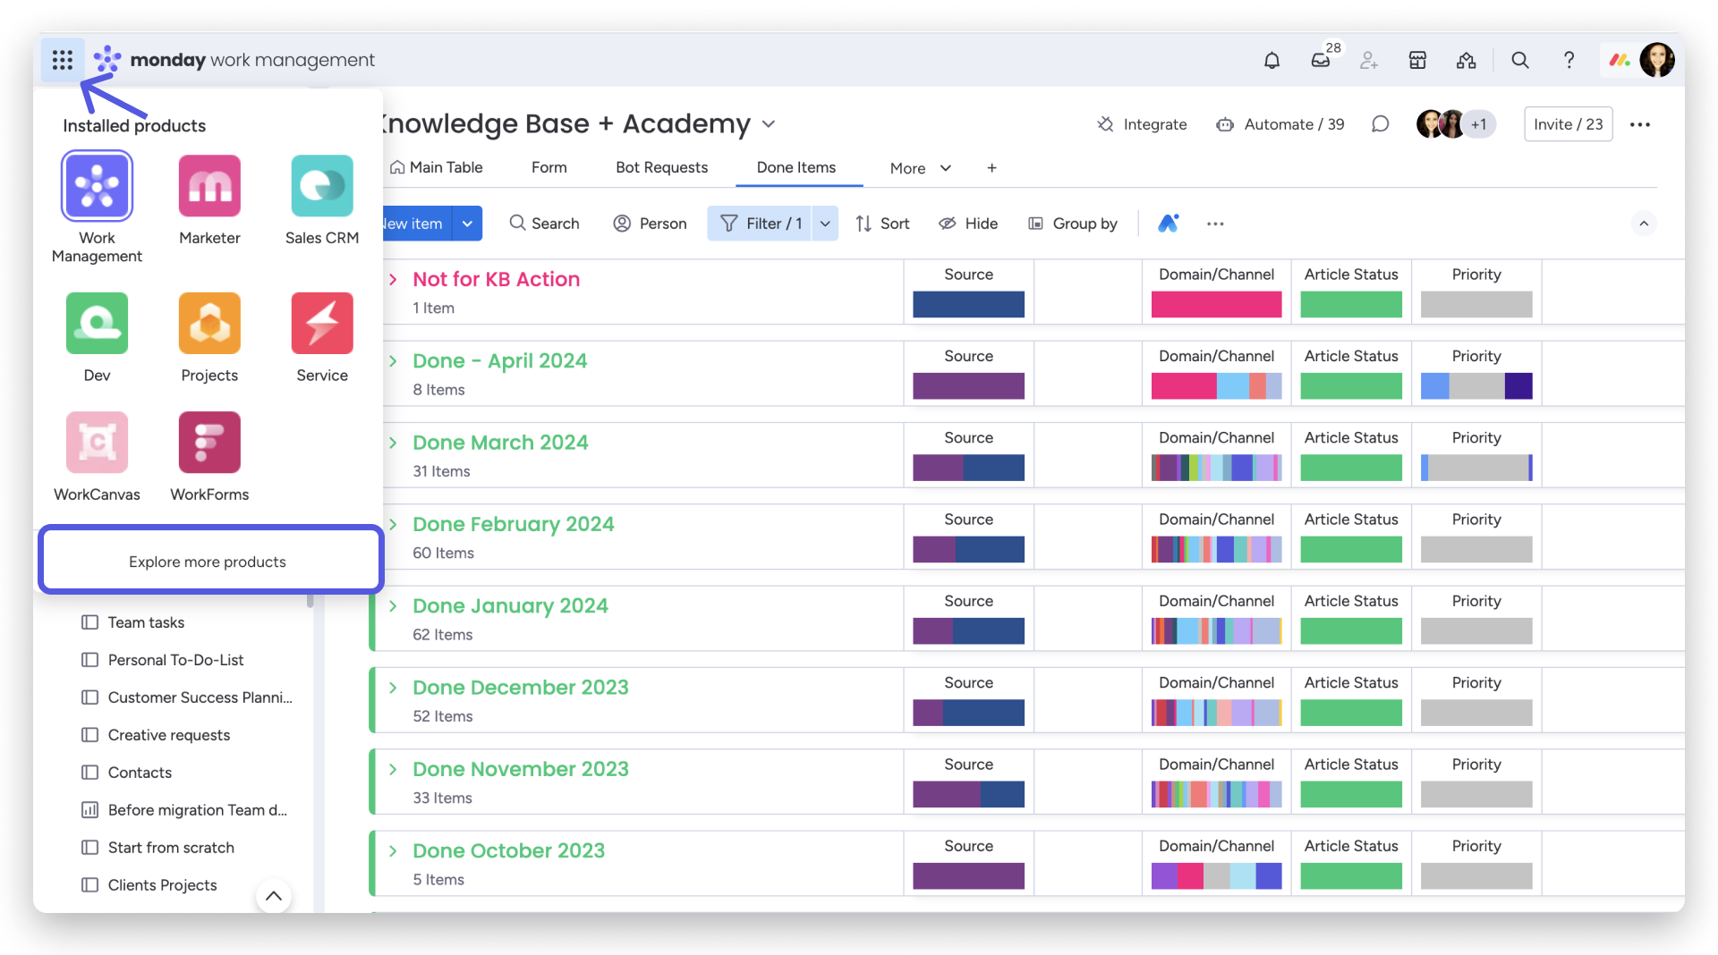The height and width of the screenshot is (955, 1718).
Task: Expand the Not for KB Action group
Action: [x=393, y=280]
